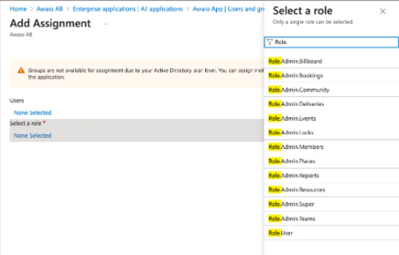Select Role.Admin.Billboard
This screenshot has width=399, height=255.
coord(332,61)
